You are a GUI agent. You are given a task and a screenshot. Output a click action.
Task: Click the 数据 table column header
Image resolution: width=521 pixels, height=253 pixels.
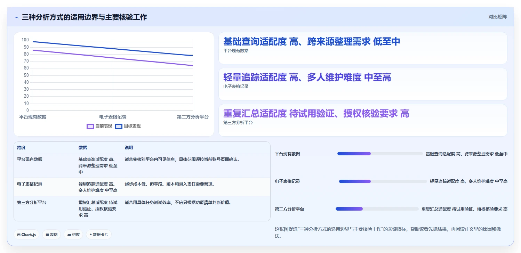83,148
